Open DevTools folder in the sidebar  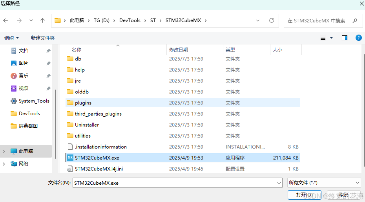pos(25,114)
